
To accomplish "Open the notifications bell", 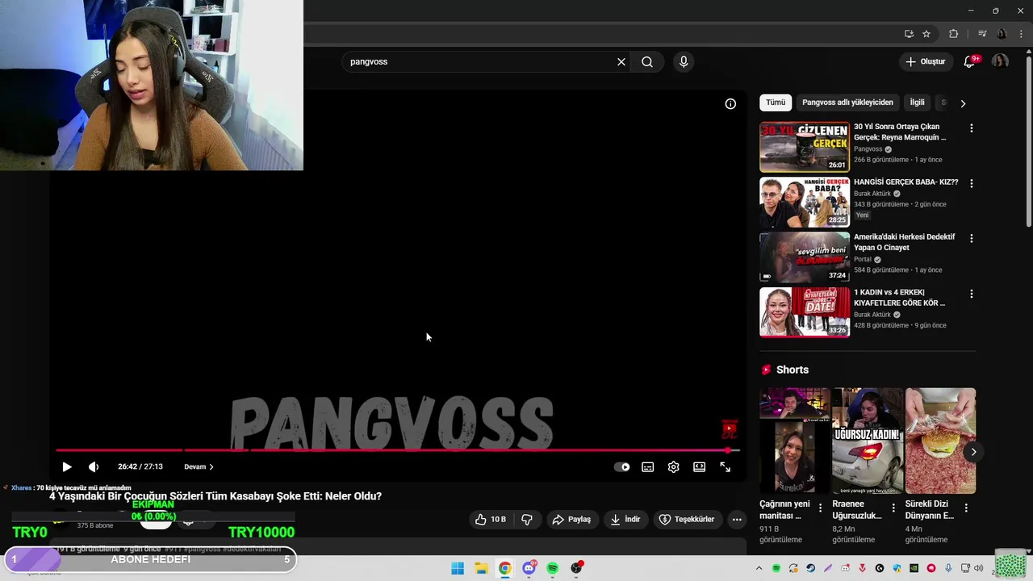I will (x=970, y=61).
